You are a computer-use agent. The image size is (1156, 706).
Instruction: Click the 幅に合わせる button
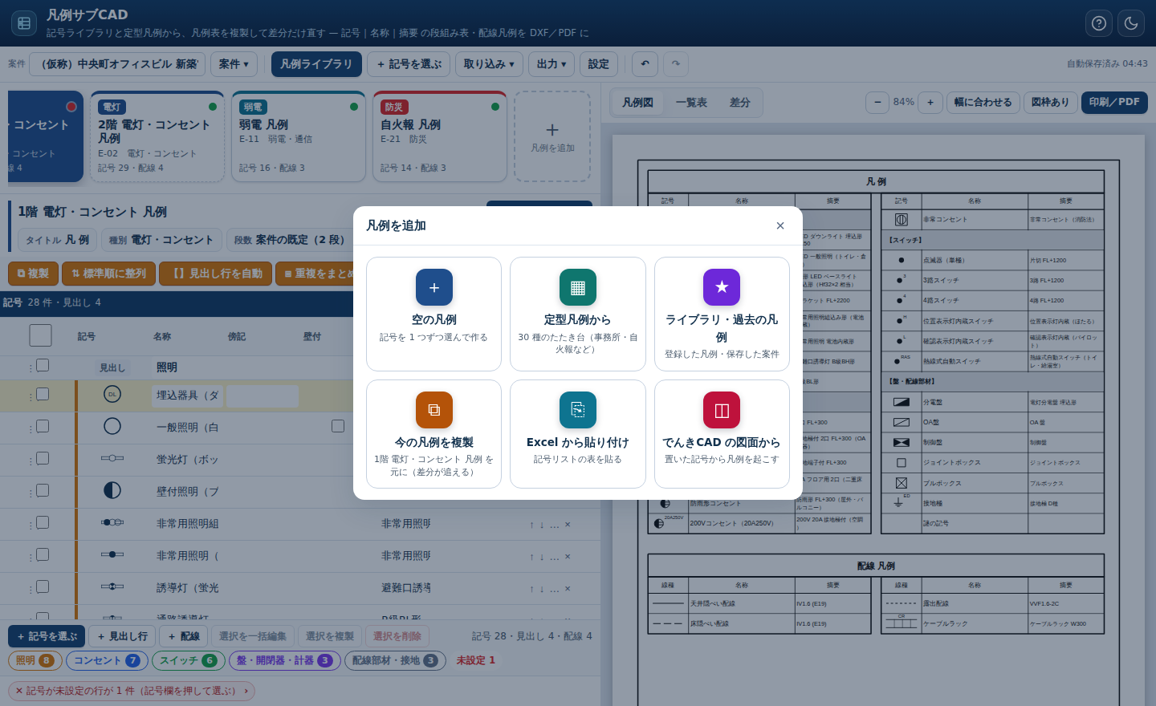tap(983, 102)
